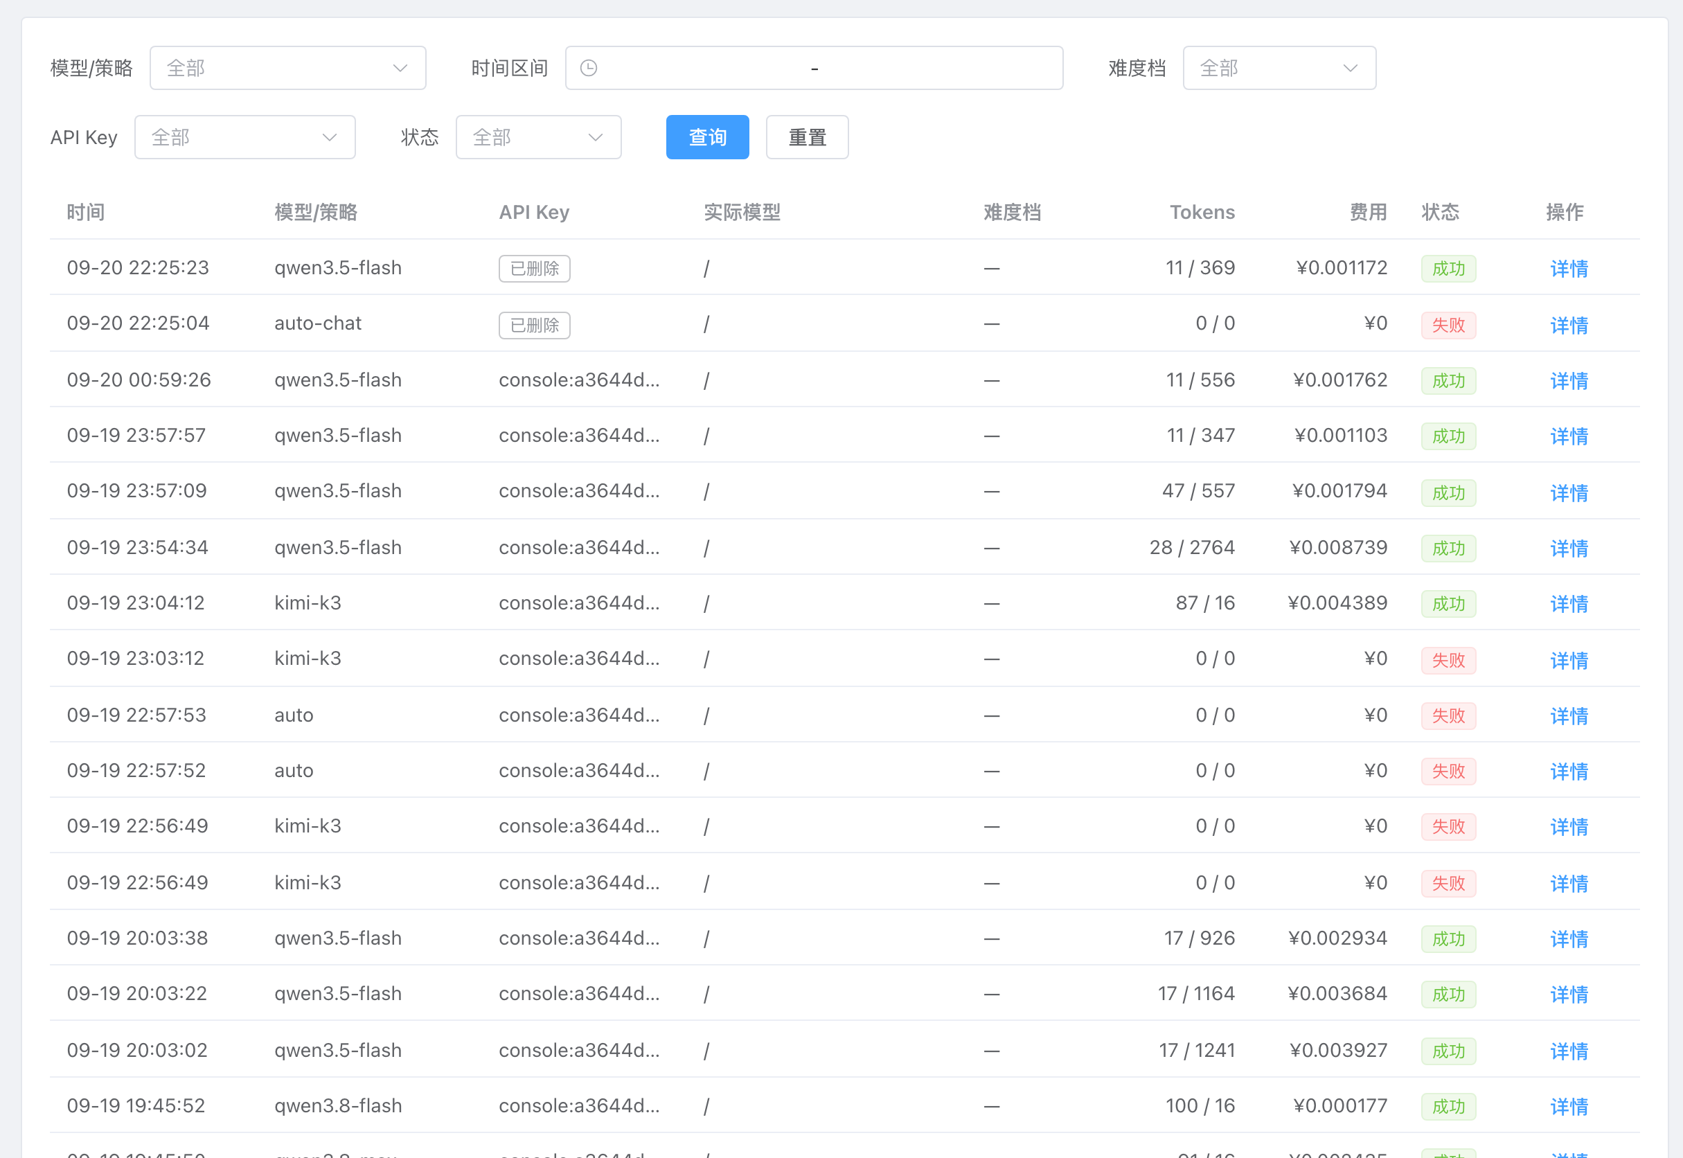Open 详情 for the 09-20 22:25:04 row
Image resolution: width=1683 pixels, height=1158 pixels.
(x=1569, y=324)
